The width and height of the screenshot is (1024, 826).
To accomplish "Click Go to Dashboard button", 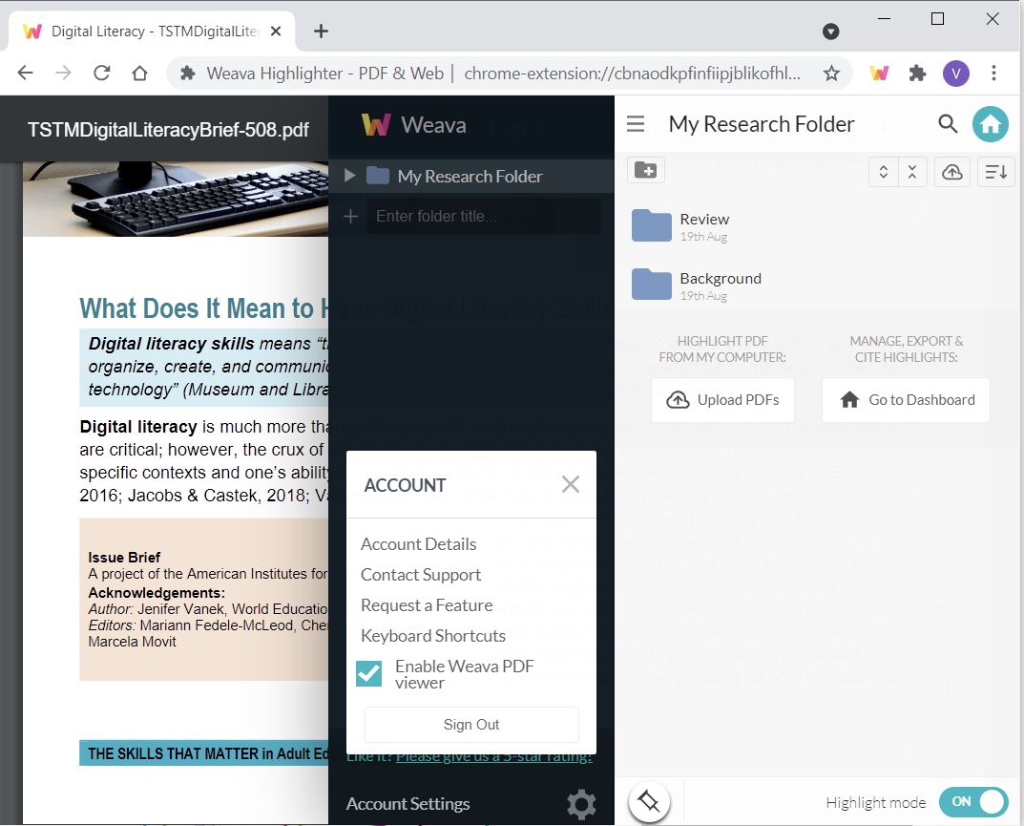I will [x=907, y=400].
